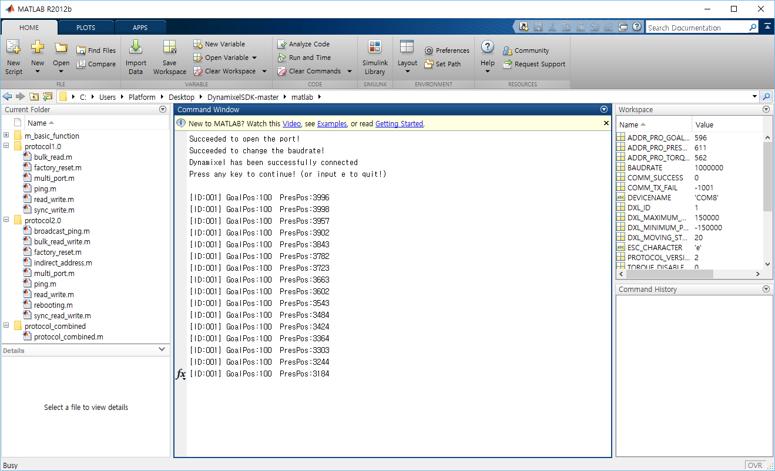This screenshot has height=471, width=775.
Task: Collapse the protocol_combined folder
Action: [x=6, y=325]
